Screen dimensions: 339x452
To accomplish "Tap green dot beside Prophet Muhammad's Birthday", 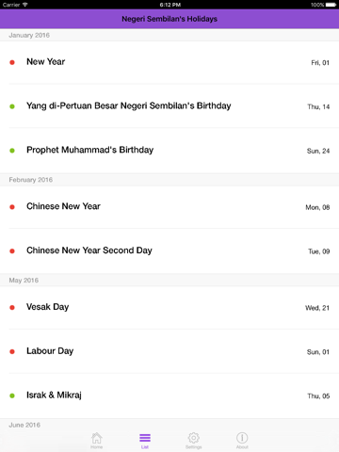I will click(x=12, y=151).
